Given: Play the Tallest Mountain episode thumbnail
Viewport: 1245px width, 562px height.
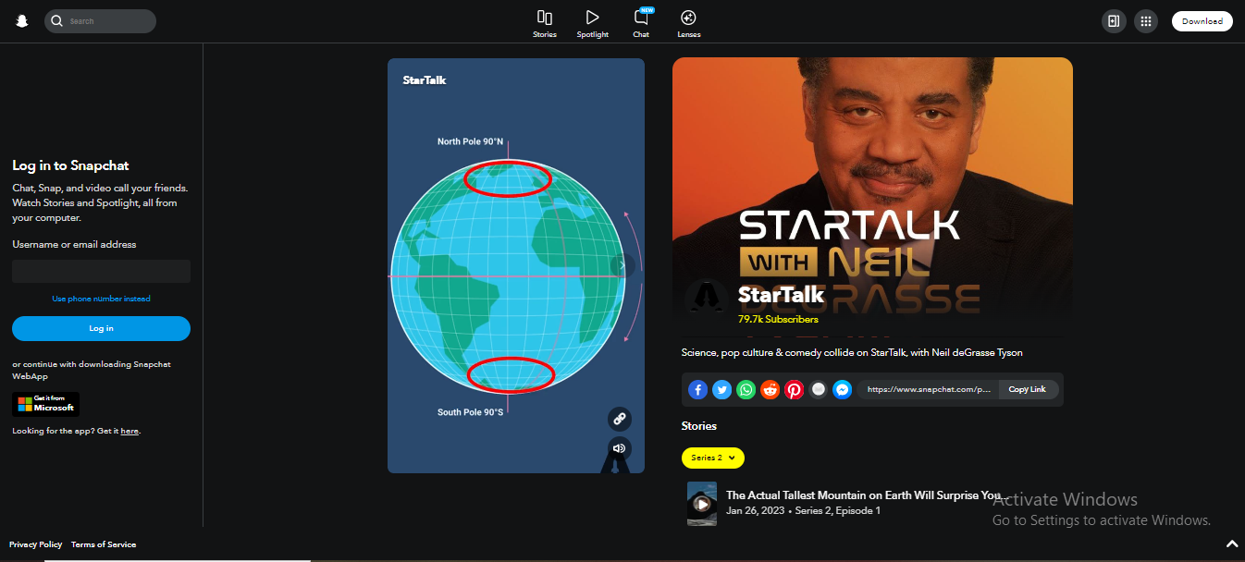Looking at the screenshot, I should 702,504.
